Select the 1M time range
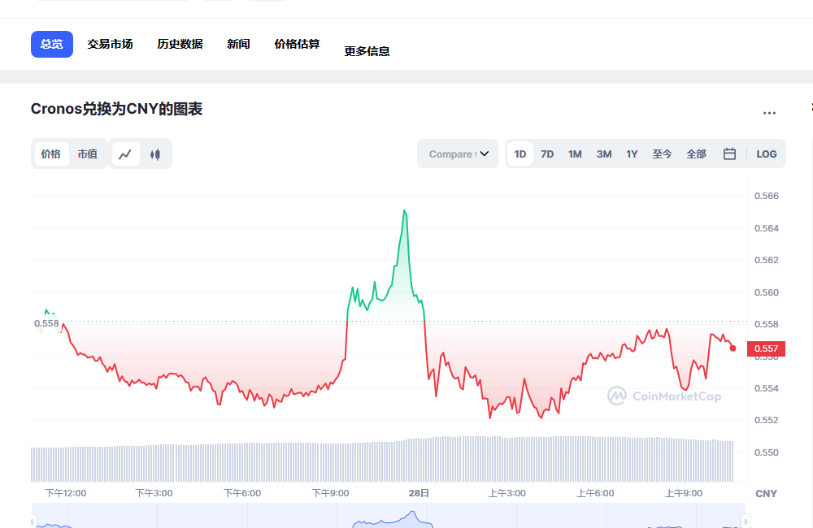The image size is (813, 528). pos(575,154)
